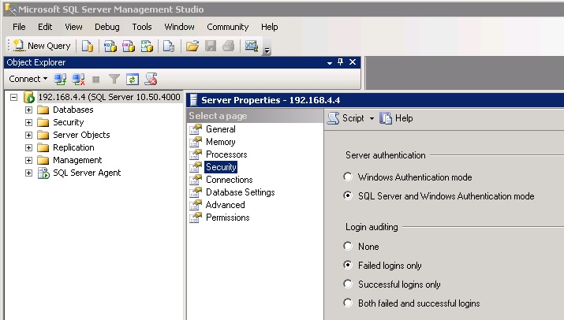Open the Debug menu
This screenshot has height=320, width=564.
click(106, 27)
